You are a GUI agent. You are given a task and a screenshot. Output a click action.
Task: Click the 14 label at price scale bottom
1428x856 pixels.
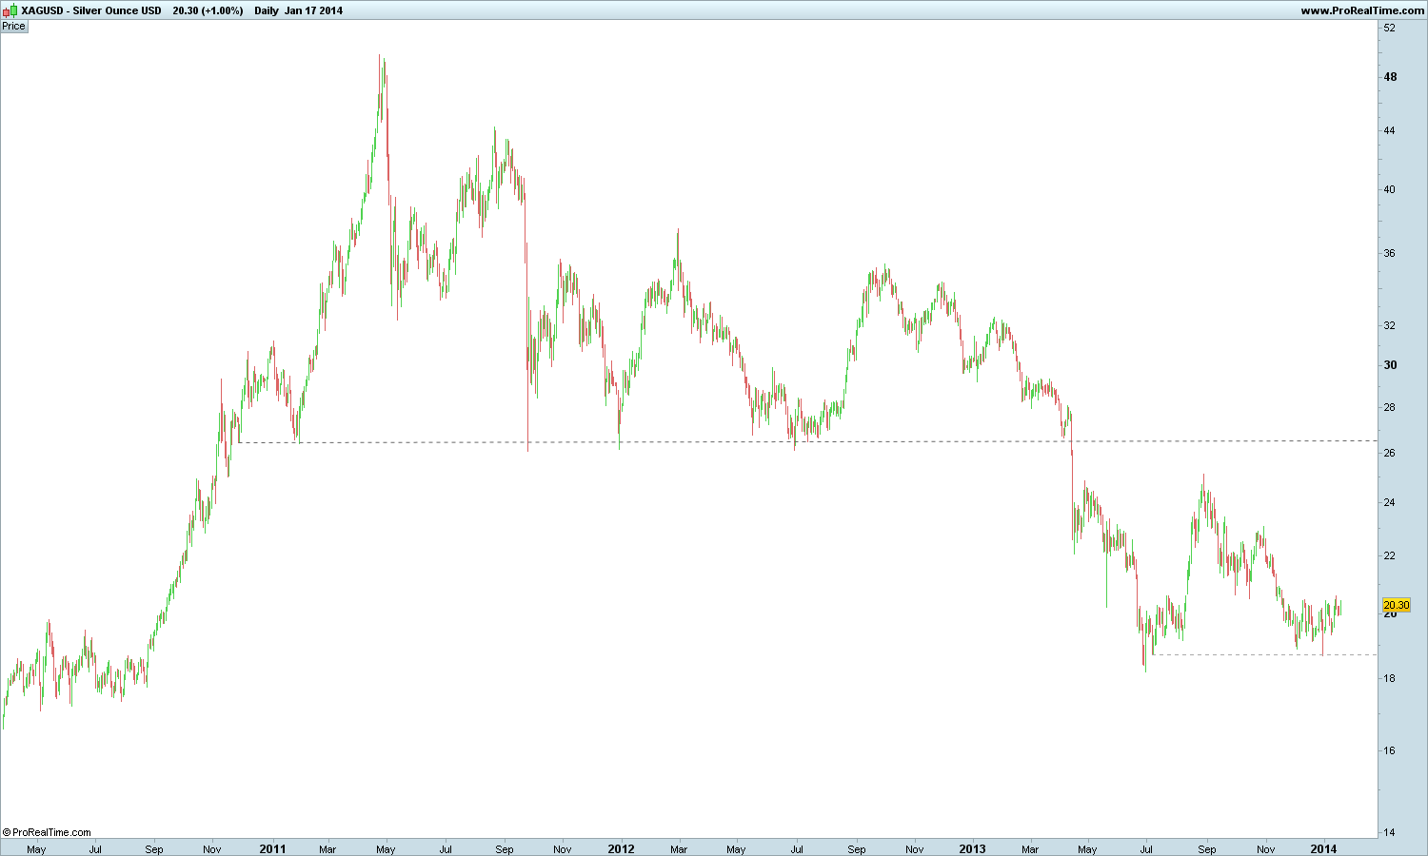click(x=1390, y=832)
